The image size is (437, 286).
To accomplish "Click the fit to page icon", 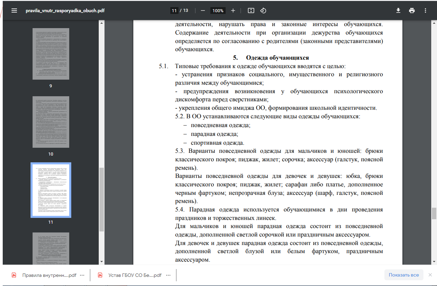I will point(251,11).
